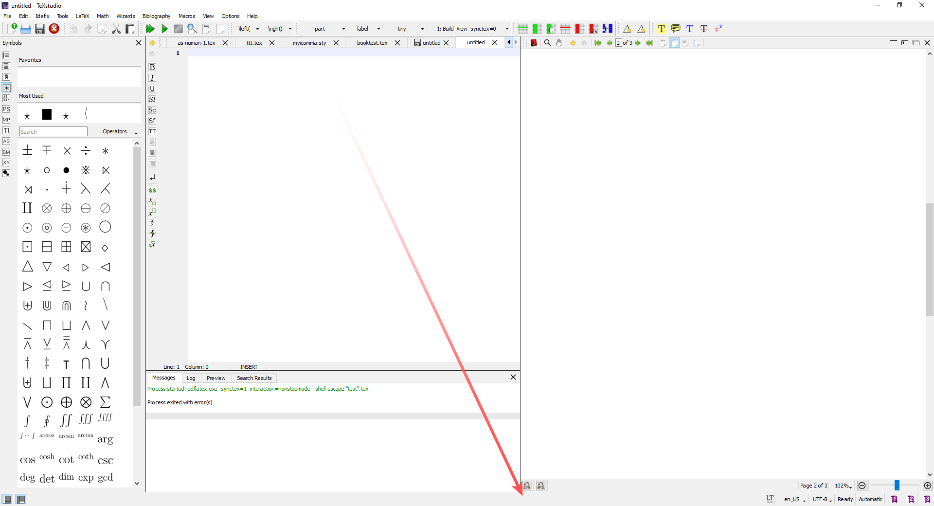934x506 pixels.
Task: Click the Stop compile square icon
Action: (x=179, y=29)
